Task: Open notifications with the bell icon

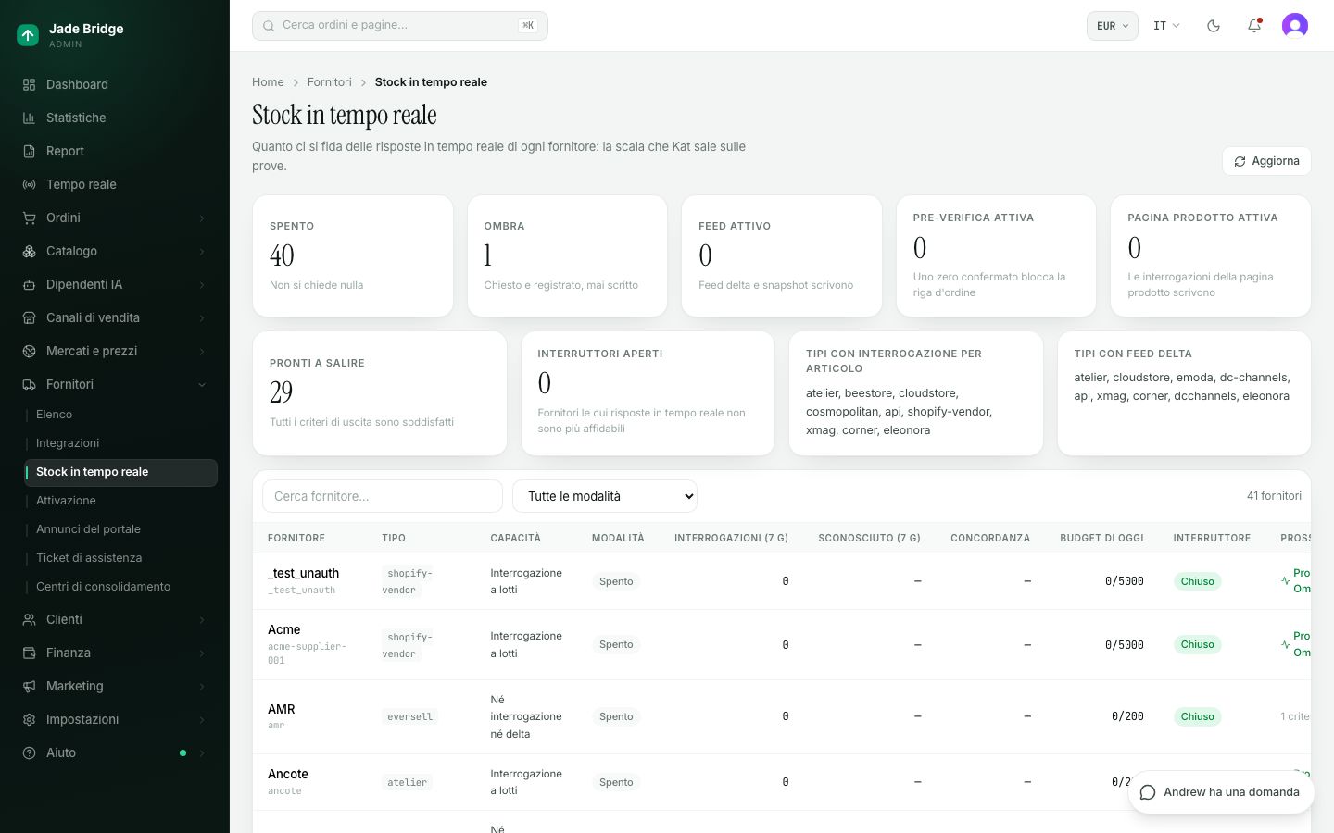Action: coord(1254,26)
